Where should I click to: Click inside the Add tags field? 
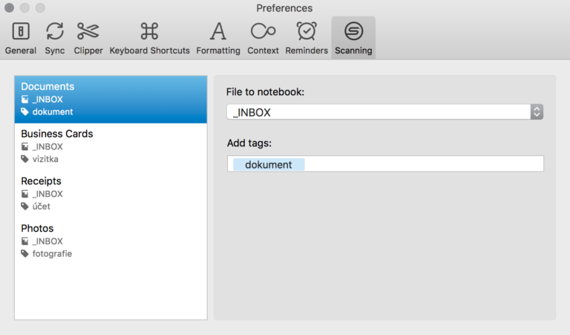point(423,164)
